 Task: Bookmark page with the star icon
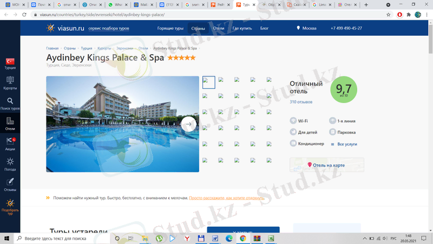[389, 15]
